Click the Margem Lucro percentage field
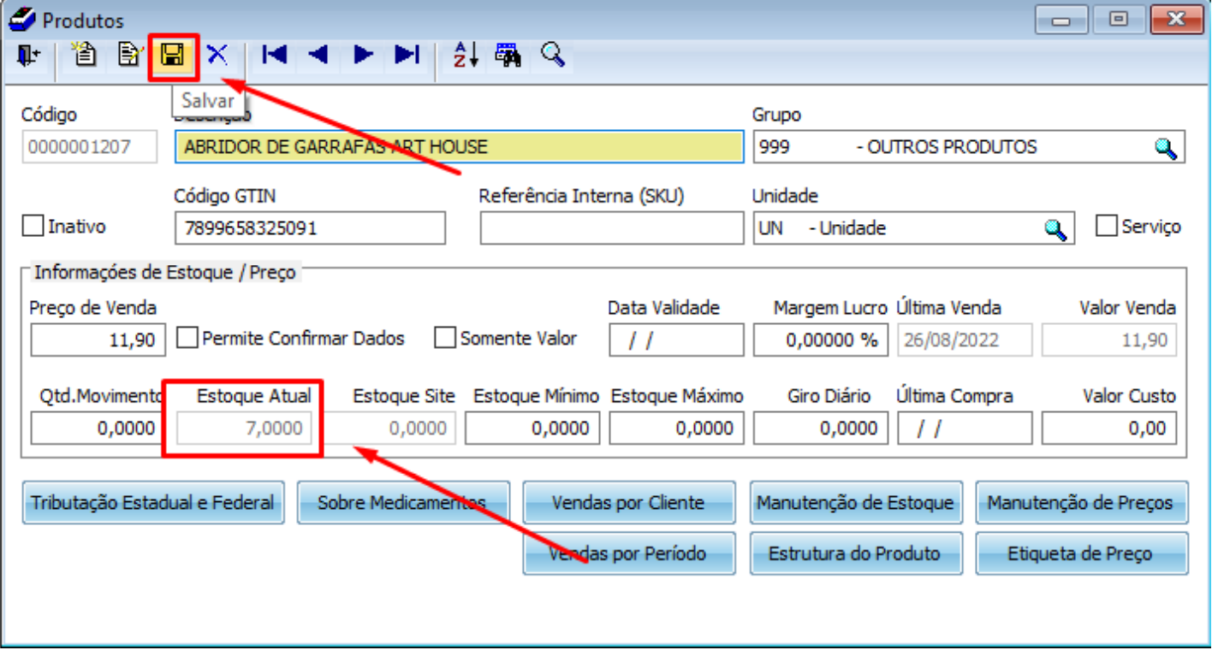 click(821, 340)
